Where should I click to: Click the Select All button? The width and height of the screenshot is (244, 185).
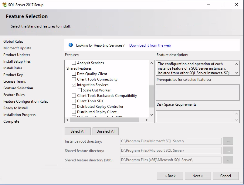pos(78,131)
